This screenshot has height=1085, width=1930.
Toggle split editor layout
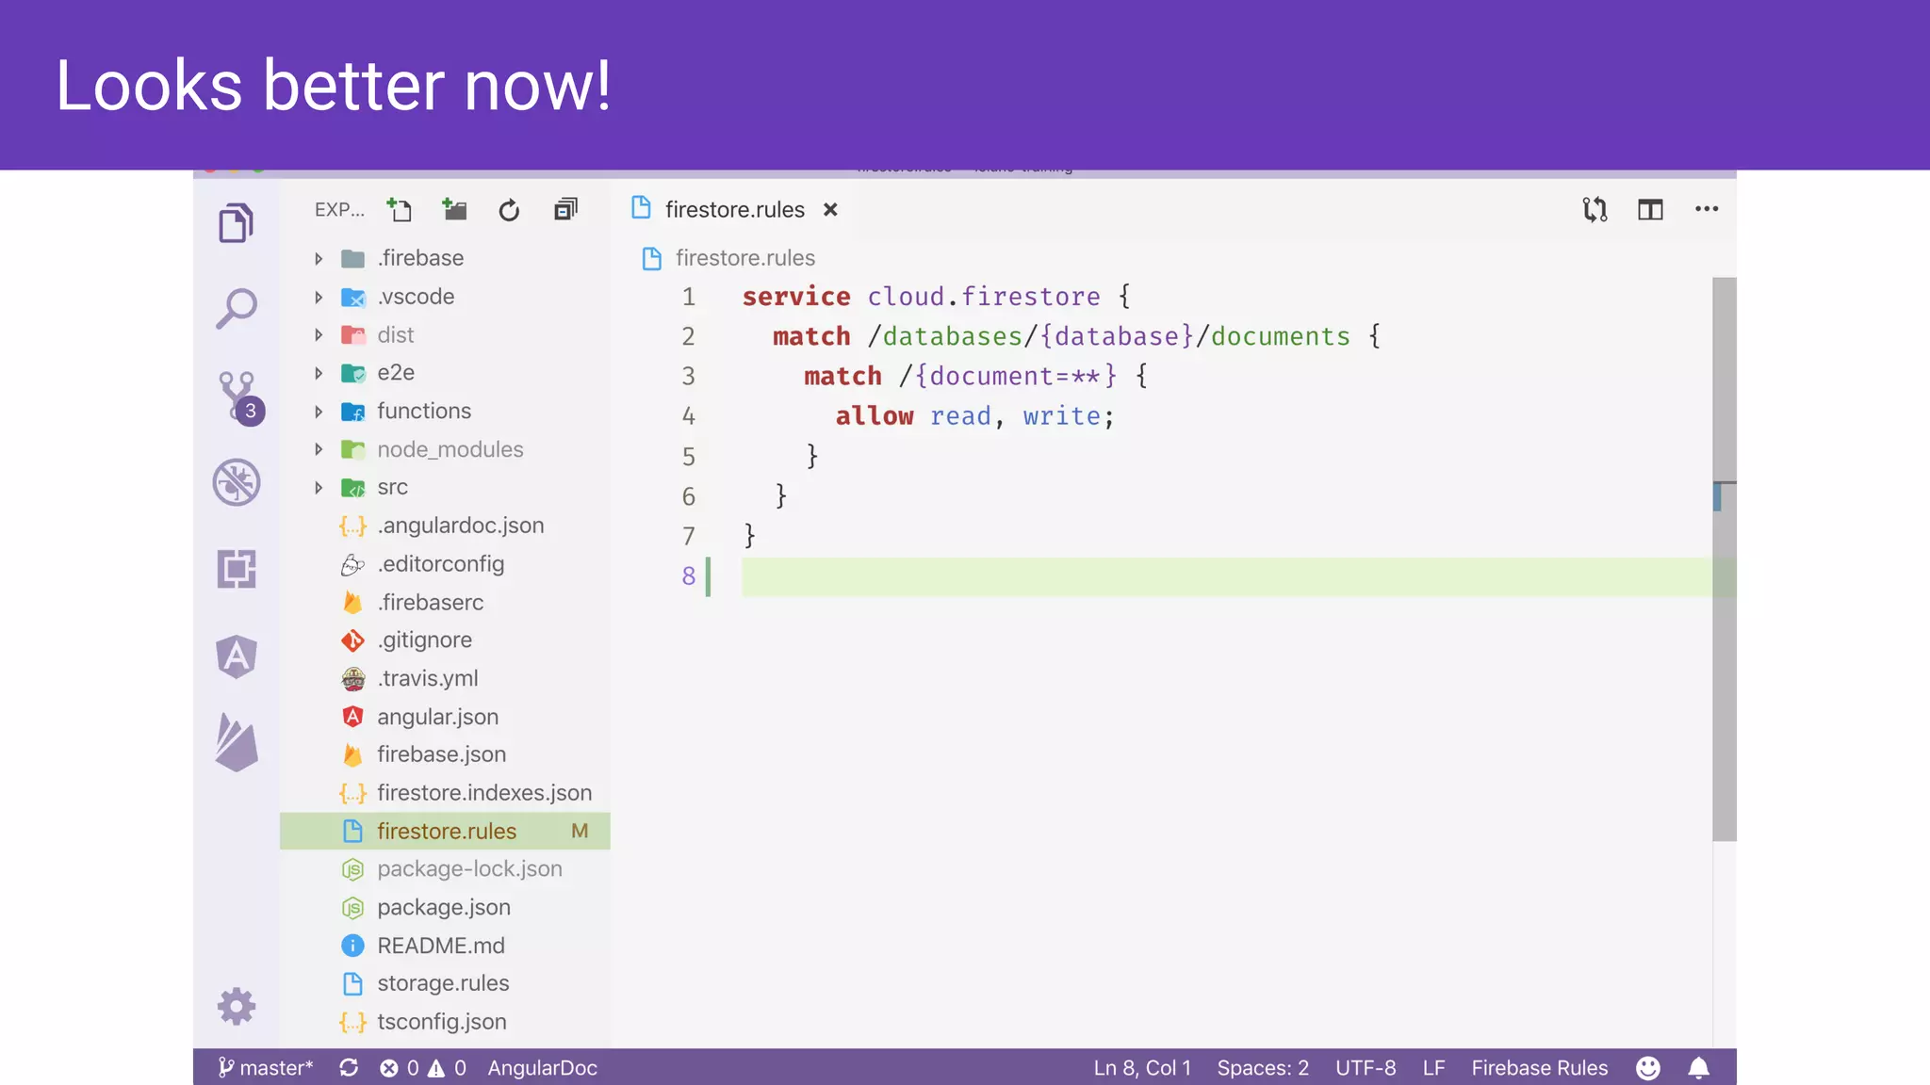[x=1650, y=209]
